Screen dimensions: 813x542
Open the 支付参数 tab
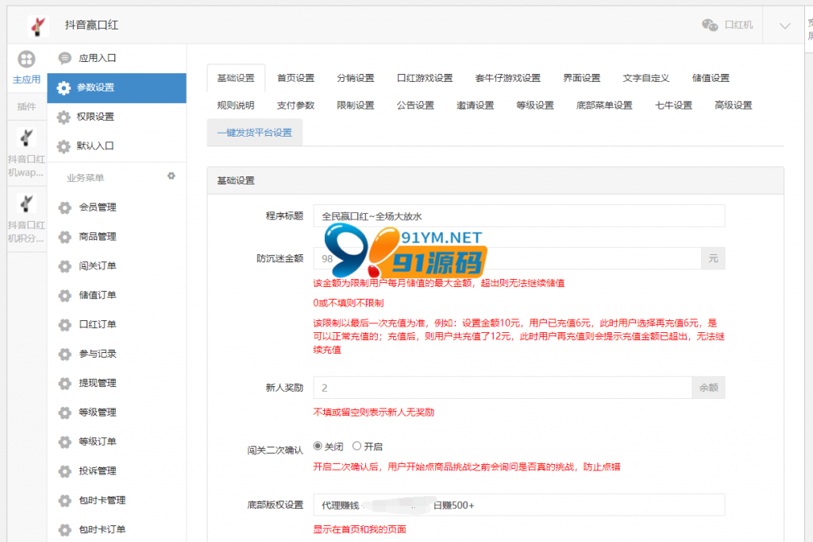point(295,106)
